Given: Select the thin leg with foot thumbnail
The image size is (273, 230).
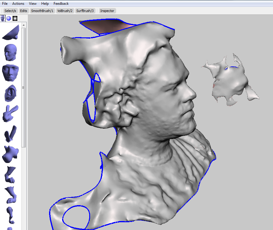Looking at the screenshot, I should click(x=10, y=215).
